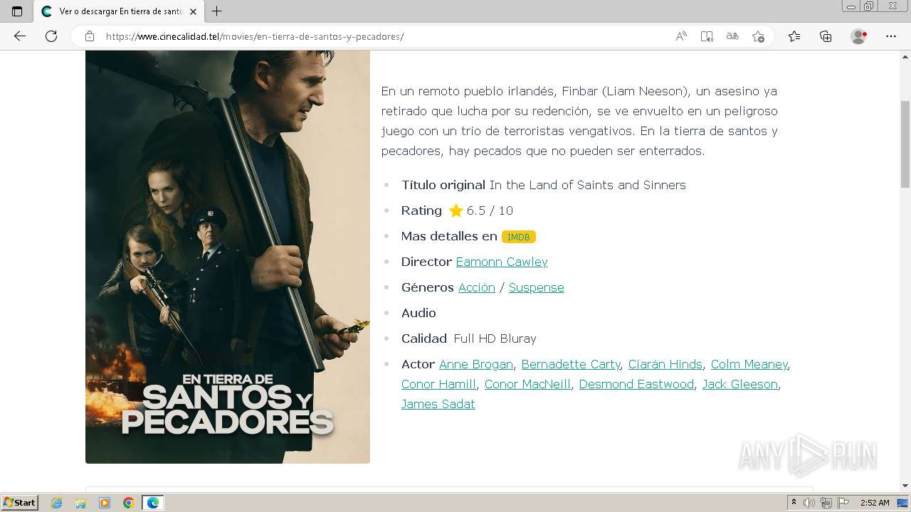View site information lock icon

click(90, 36)
